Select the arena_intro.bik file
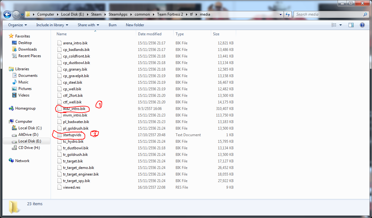This screenshot has width=372, height=218. (x=75, y=43)
